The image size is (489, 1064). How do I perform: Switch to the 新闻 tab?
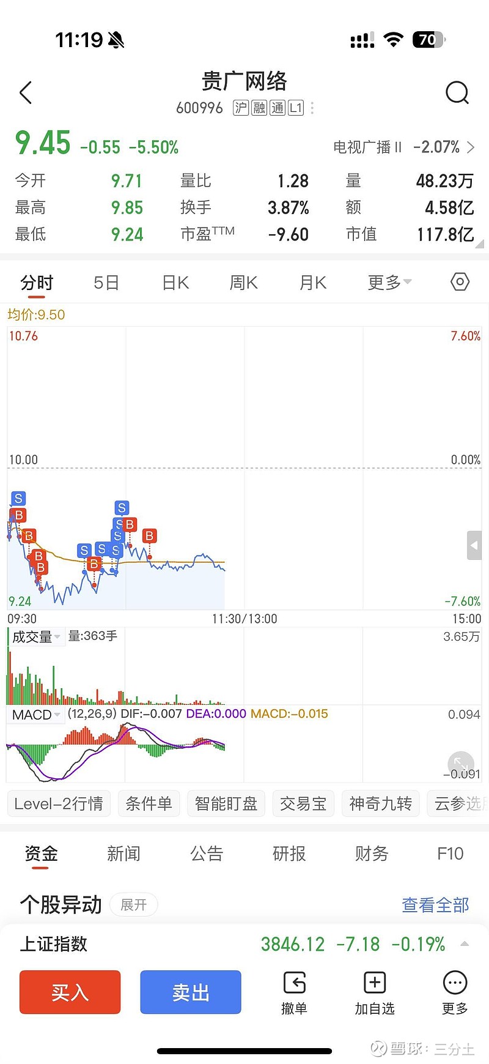[123, 854]
